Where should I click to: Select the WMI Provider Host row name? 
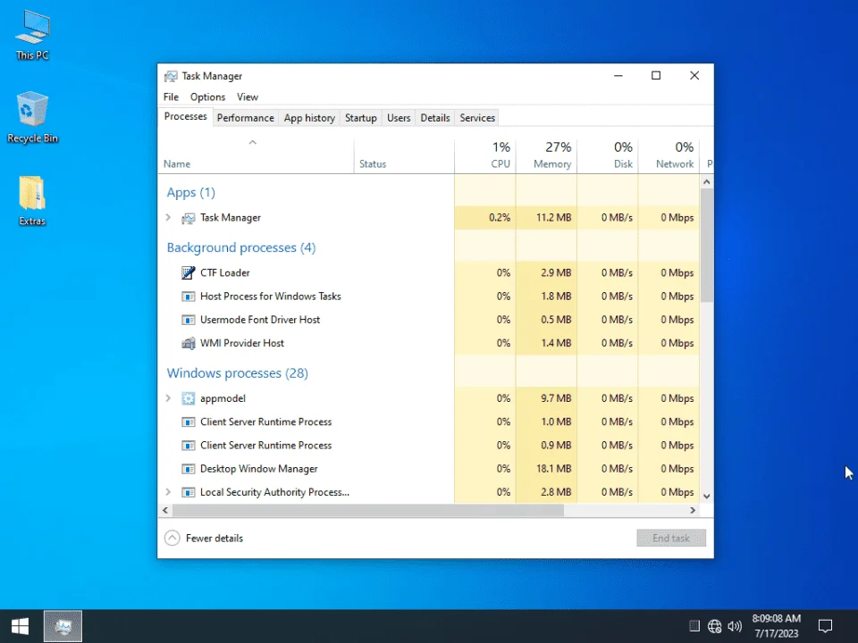coord(242,343)
